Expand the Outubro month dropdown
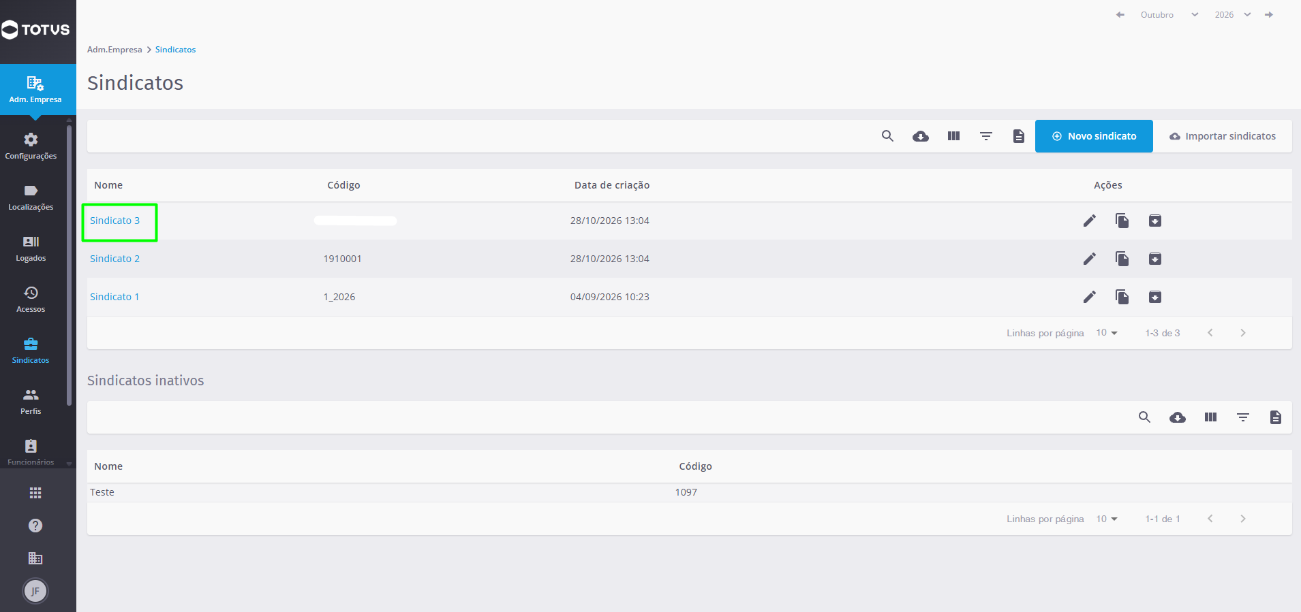The height and width of the screenshot is (612, 1301). pyautogui.click(x=1169, y=15)
